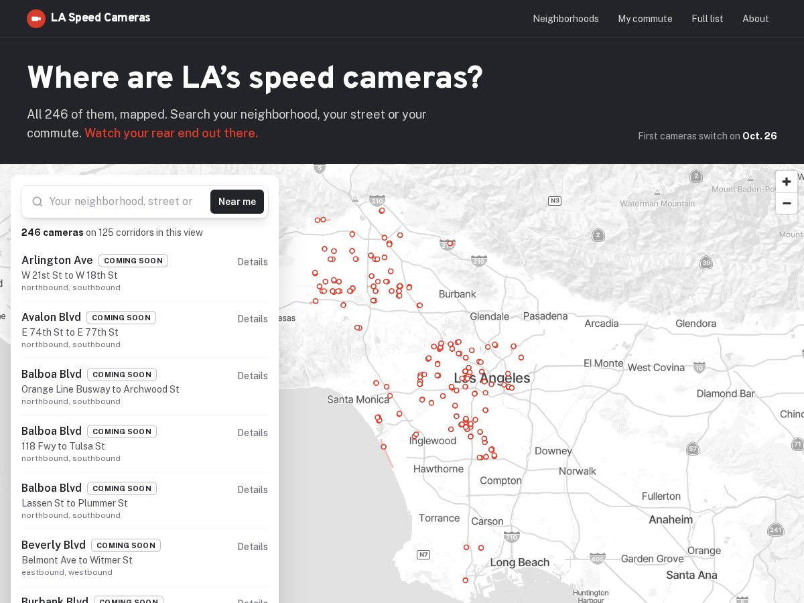The height and width of the screenshot is (603, 804).
Task: Zoom out on the map
Action: pyautogui.click(x=787, y=203)
